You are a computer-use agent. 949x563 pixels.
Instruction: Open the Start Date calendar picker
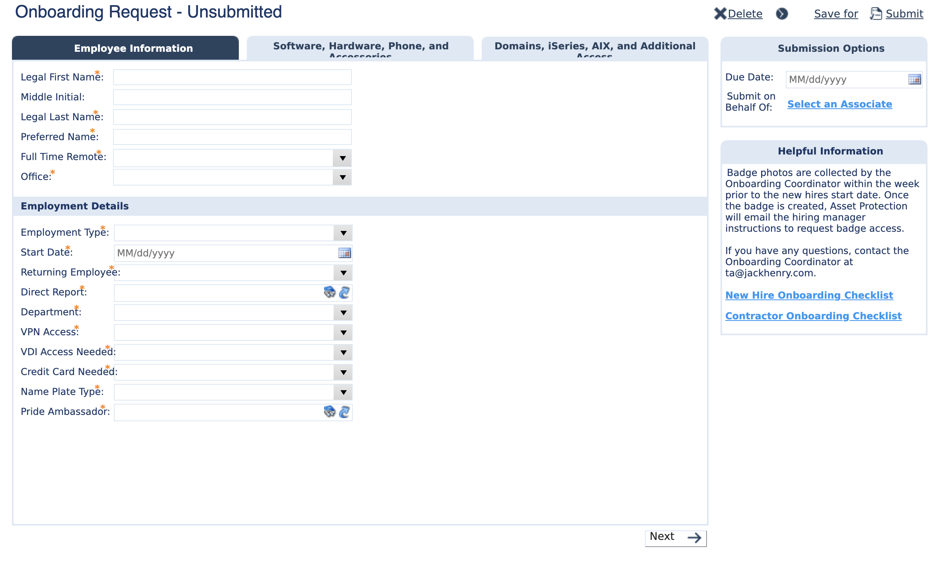(344, 253)
